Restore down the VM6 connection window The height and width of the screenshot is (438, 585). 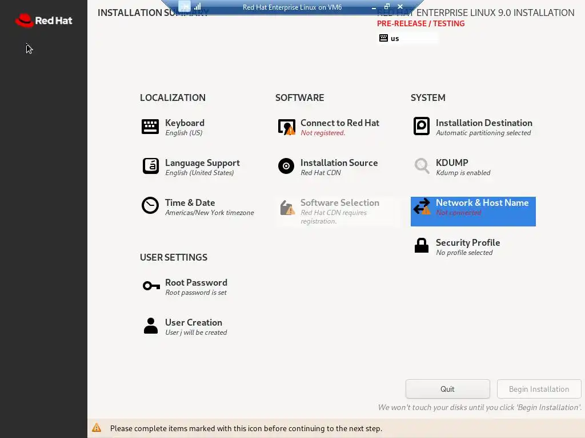tap(387, 6)
